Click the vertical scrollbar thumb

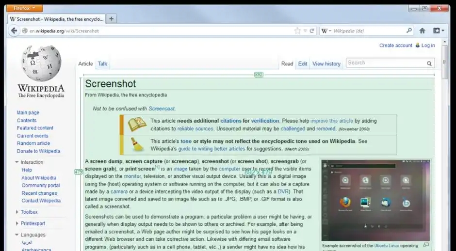(x=444, y=62)
